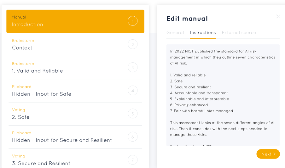This screenshot has height=168, width=285.
Task: Select the Manual Introduction step
Action: pyautogui.click(x=63, y=21)
